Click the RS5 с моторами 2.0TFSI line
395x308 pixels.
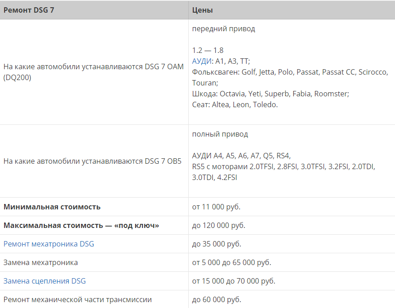[x=284, y=166]
